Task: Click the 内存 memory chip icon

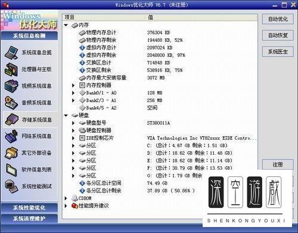Action: [x=74, y=25]
